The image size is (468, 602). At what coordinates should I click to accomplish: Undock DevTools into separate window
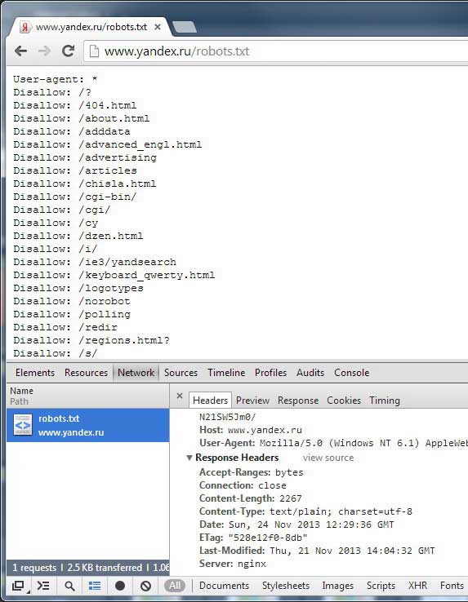(19, 586)
